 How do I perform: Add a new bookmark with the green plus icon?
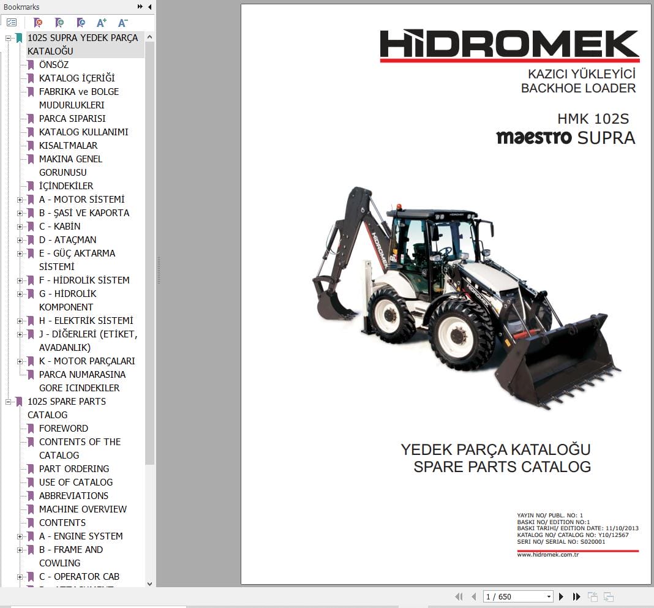pos(59,22)
